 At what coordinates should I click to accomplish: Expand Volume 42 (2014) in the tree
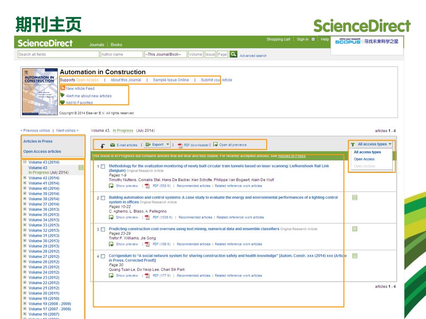(x=25, y=178)
